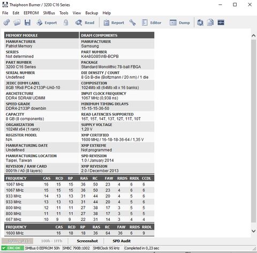
Task: Click the 0001h / A0 (8 layers) revision value
Action: [24, 171]
